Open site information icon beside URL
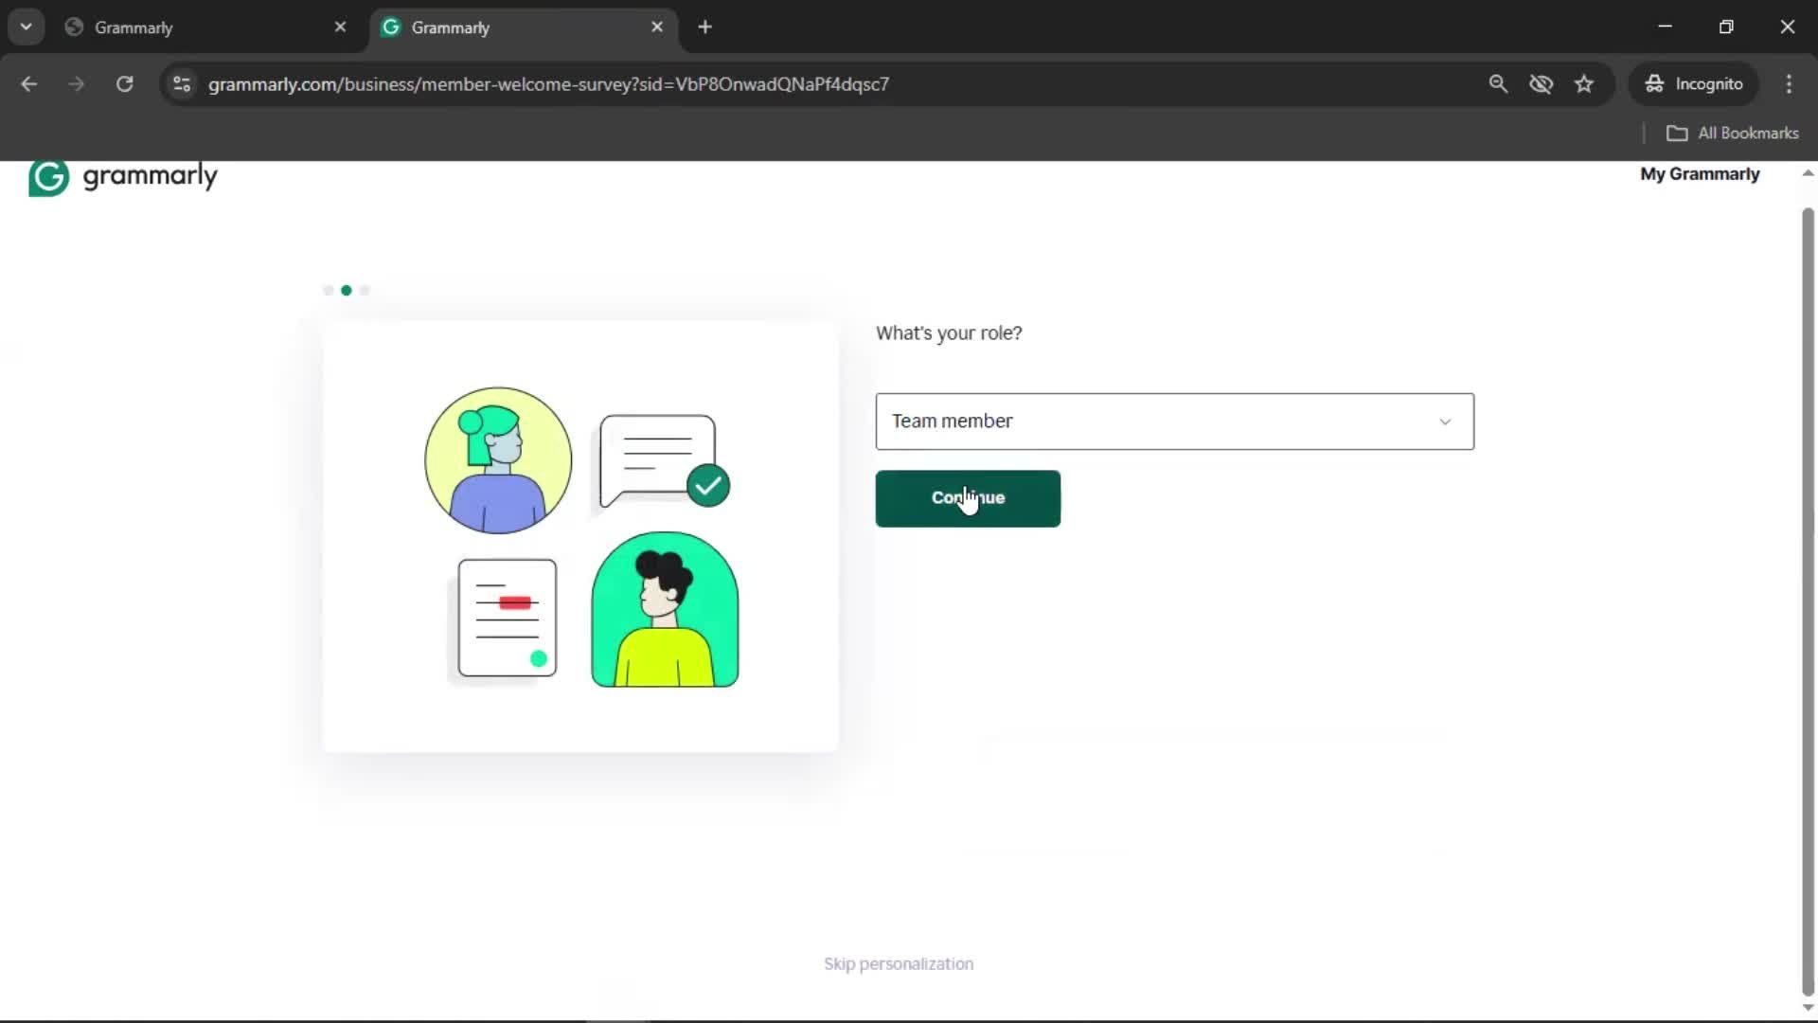The width and height of the screenshot is (1818, 1023). tap(182, 84)
